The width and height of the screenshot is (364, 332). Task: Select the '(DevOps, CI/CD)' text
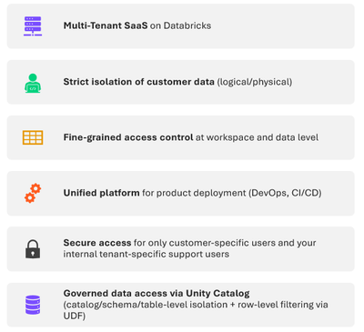[x=285, y=193]
